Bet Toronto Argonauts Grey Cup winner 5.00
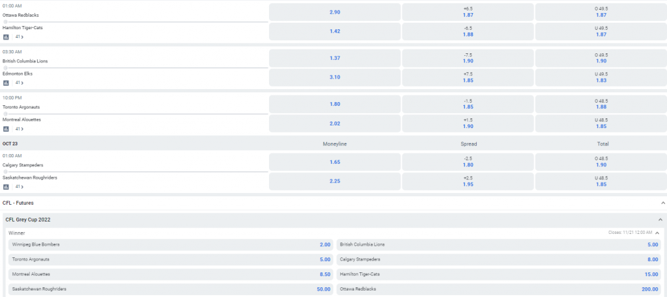Image resolution: width=667 pixels, height=297 pixels. click(171, 260)
